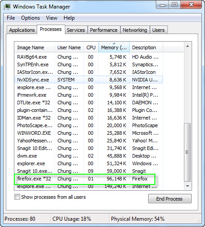Minimize the Task Manager window
205x227 pixels.
tap(162, 5)
